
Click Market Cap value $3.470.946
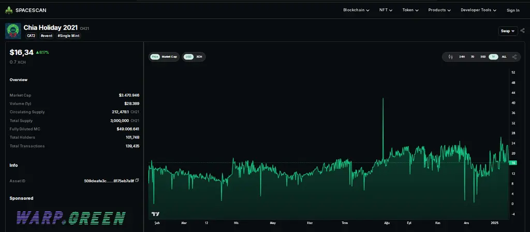pos(129,95)
